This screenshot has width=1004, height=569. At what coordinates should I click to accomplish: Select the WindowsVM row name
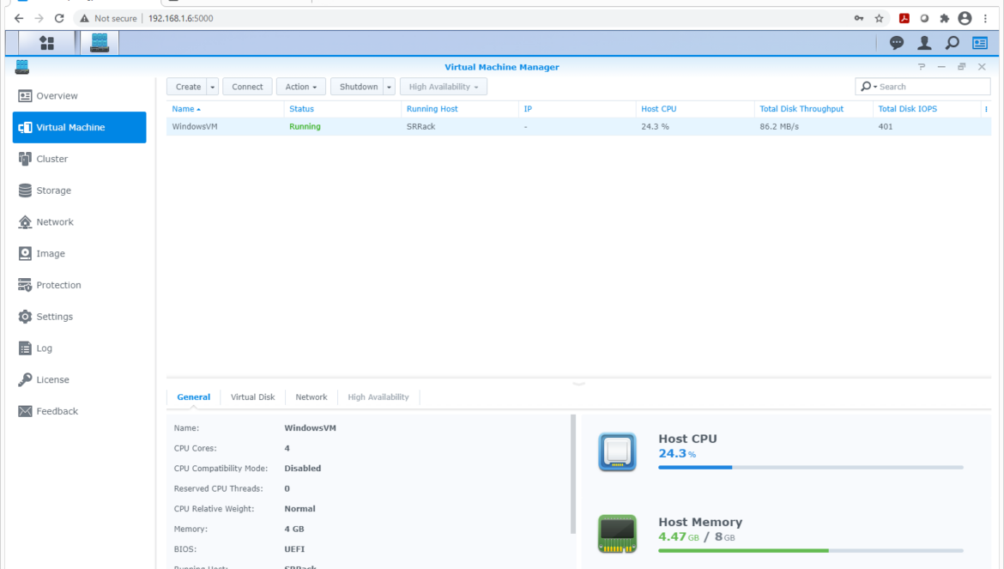click(x=195, y=127)
